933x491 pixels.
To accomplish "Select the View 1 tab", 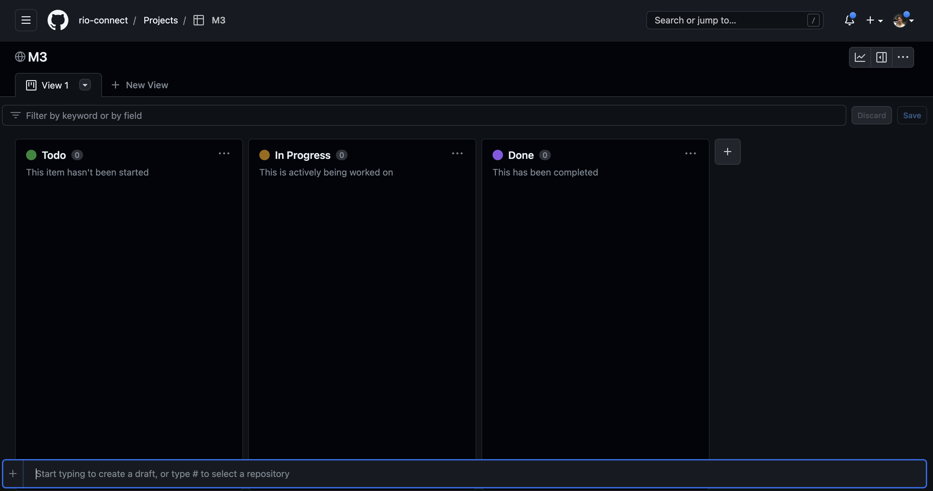I will point(58,85).
